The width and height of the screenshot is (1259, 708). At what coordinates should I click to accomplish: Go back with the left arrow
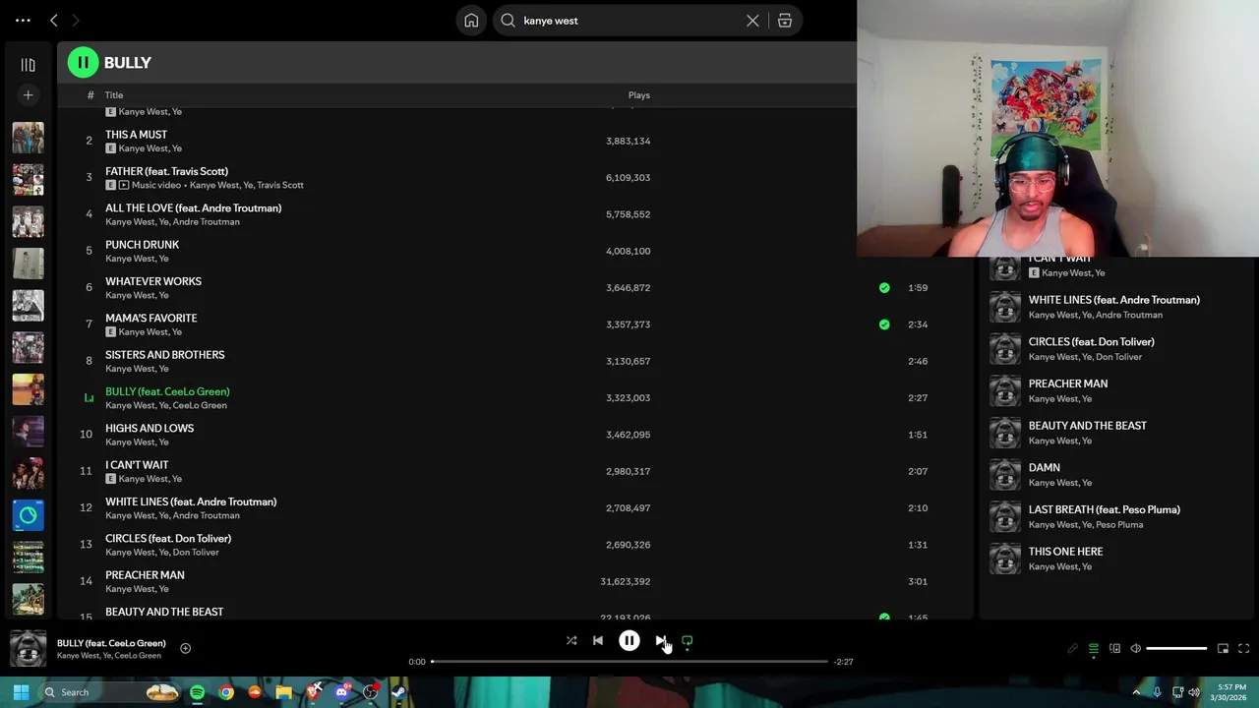(54, 20)
